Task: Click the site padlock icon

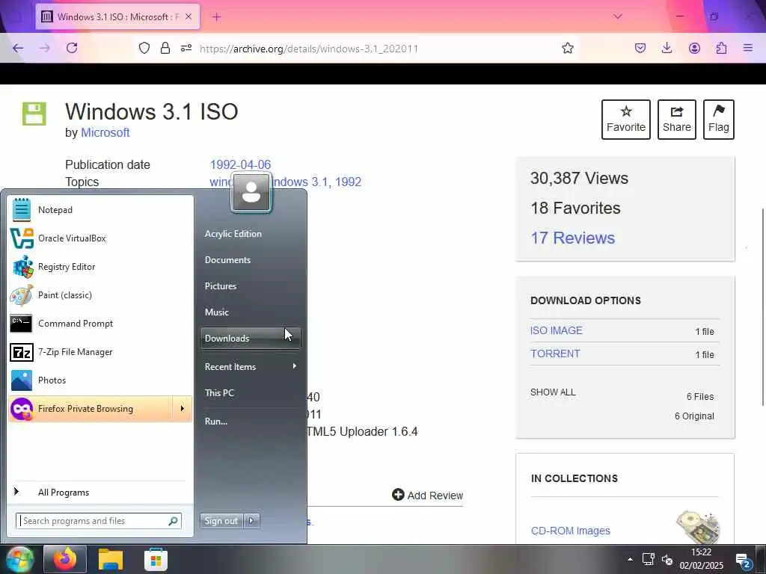Action: pos(165,48)
